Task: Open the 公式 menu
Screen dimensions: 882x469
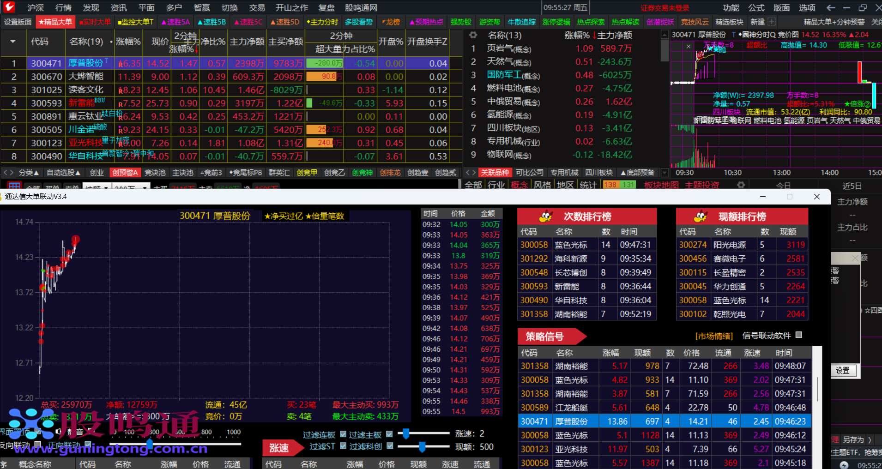Action: (x=756, y=7)
